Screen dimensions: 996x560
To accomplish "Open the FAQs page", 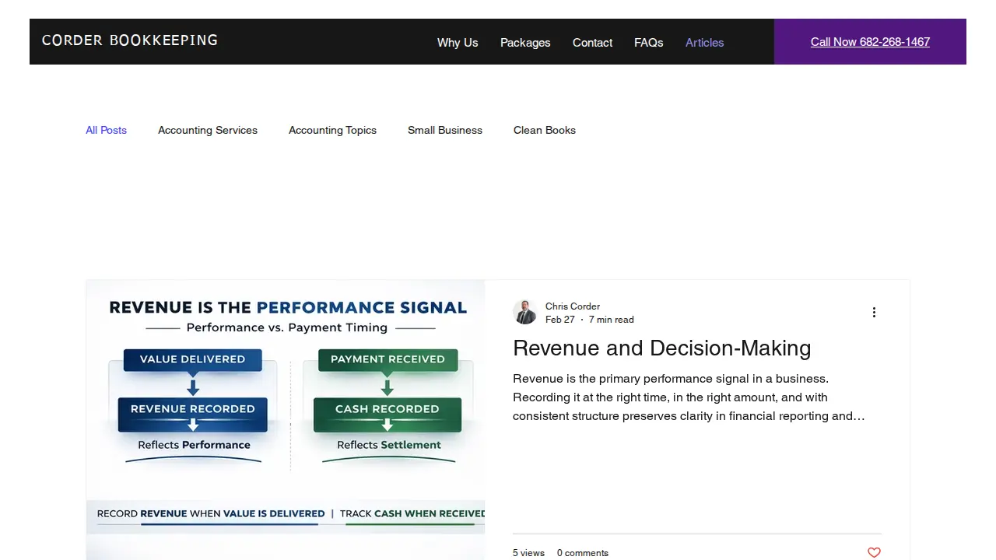I will [649, 43].
